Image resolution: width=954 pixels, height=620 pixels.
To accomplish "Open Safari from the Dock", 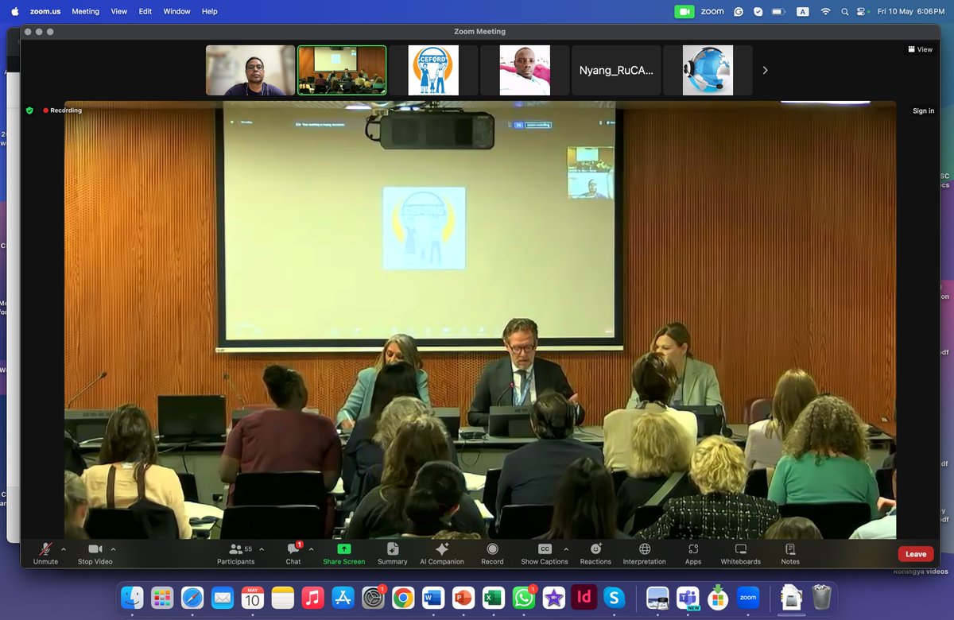I will [x=192, y=598].
